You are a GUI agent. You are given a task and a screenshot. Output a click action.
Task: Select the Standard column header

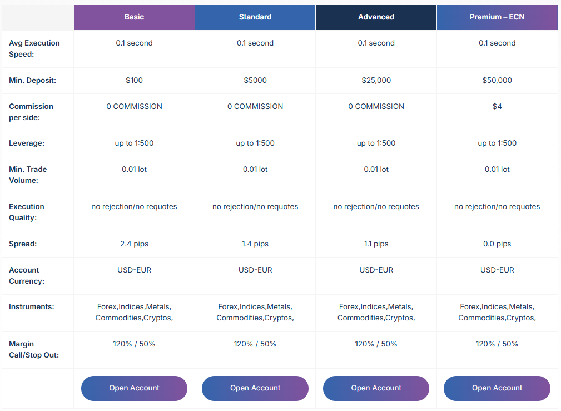tap(255, 17)
